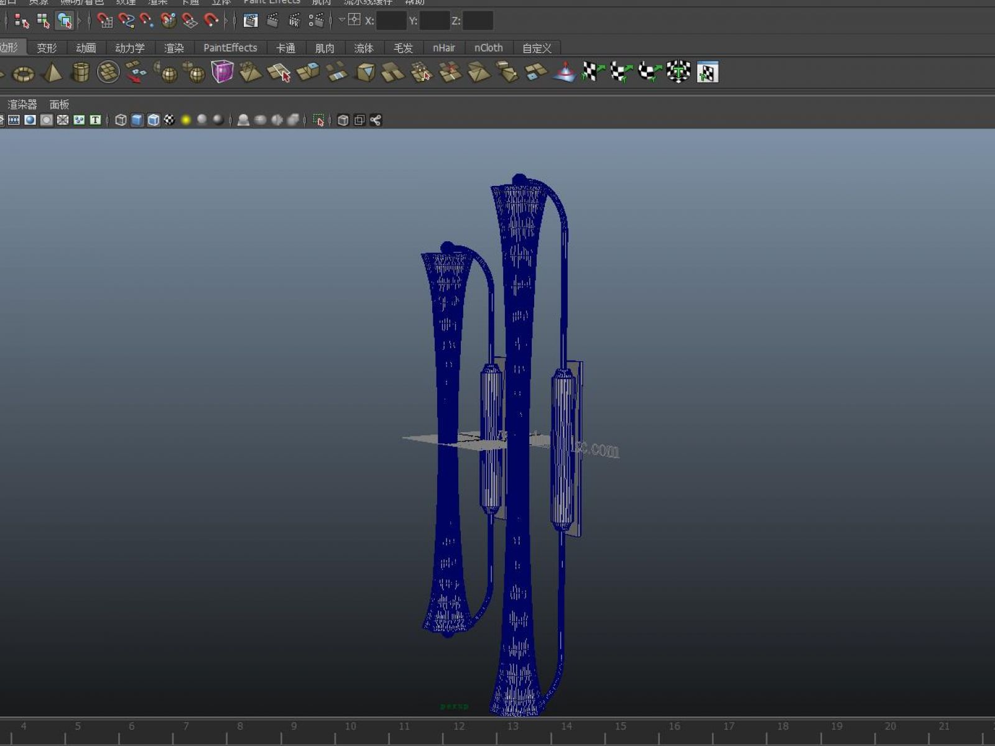Viewport: 995px width, 746px height.
Task: Toggle wireframe on shaded cube icon
Action: (154, 120)
